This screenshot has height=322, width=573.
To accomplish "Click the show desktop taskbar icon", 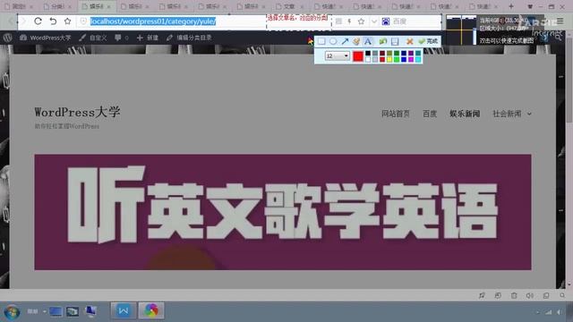I will [56, 311].
